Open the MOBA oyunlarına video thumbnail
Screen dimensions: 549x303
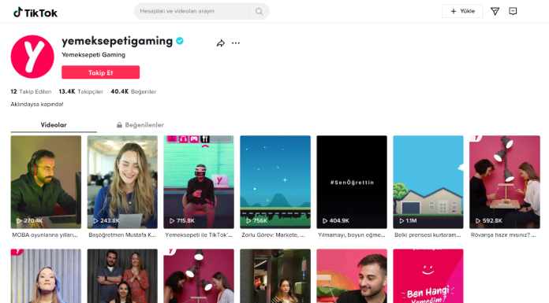pos(46,182)
